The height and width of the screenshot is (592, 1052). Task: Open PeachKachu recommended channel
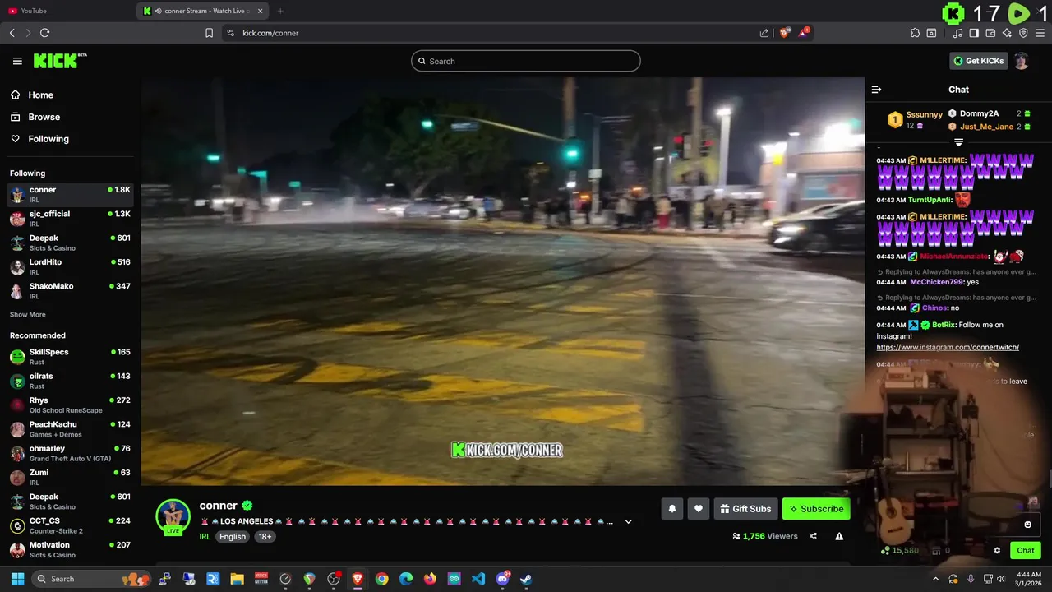(x=70, y=429)
